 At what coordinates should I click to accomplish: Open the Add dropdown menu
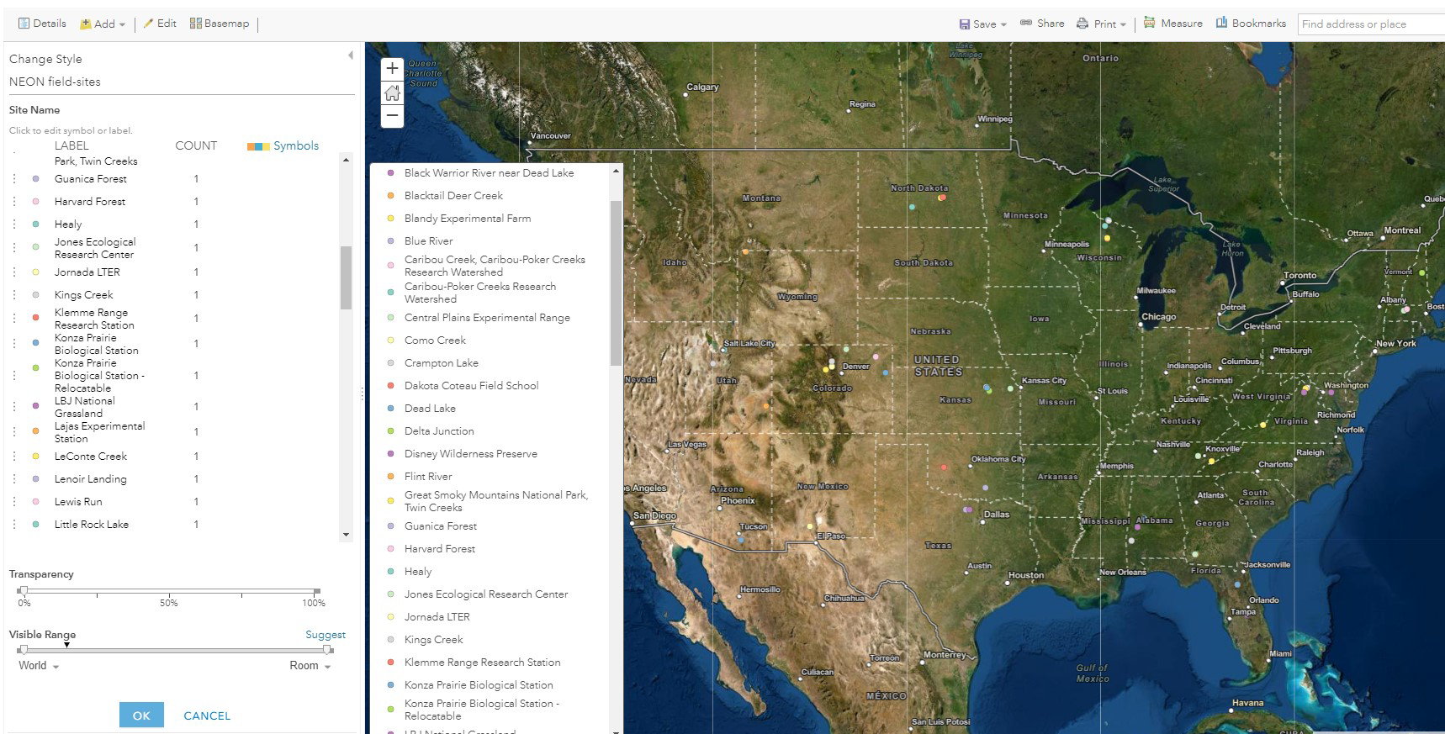click(102, 24)
